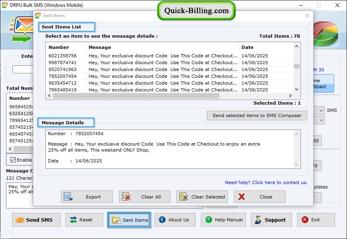Click the sent list scroll down arrow
The width and height of the screenshot is (347, 239).
pos(296,89)
